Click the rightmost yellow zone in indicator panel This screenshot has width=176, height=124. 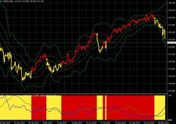(x=160, y=107)
